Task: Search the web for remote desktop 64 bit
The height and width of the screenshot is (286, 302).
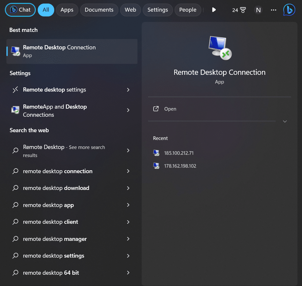Action: tap(72, 273)
